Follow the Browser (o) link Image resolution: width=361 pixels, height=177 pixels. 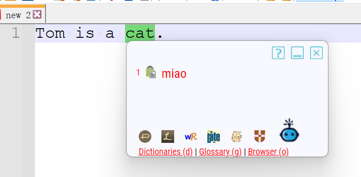point(268,152)
